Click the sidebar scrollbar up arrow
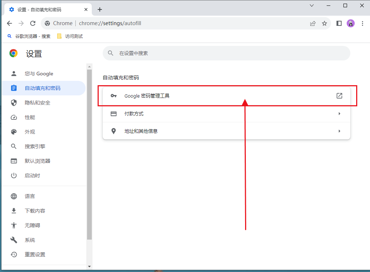 pos(89,67)
